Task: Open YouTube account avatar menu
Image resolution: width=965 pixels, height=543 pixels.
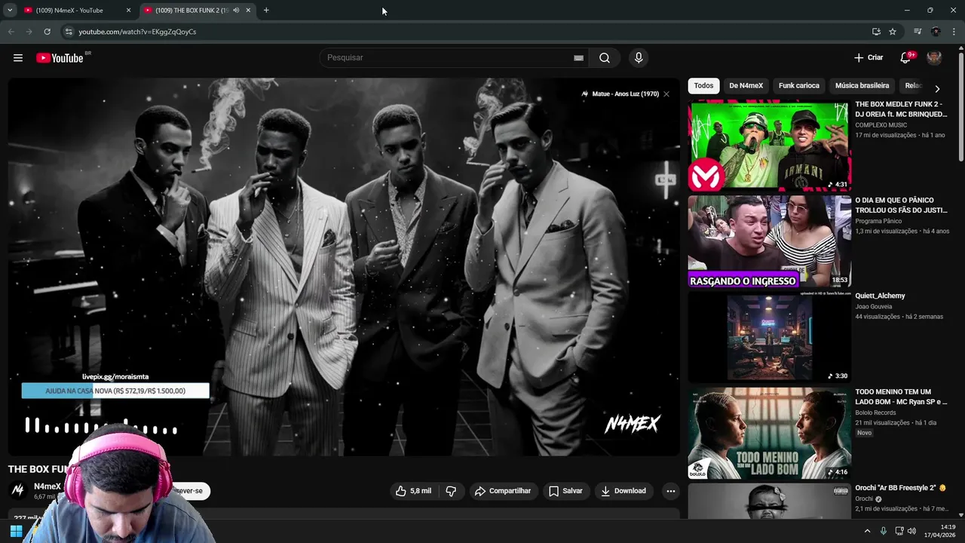Action: click(x=934, y=58)
